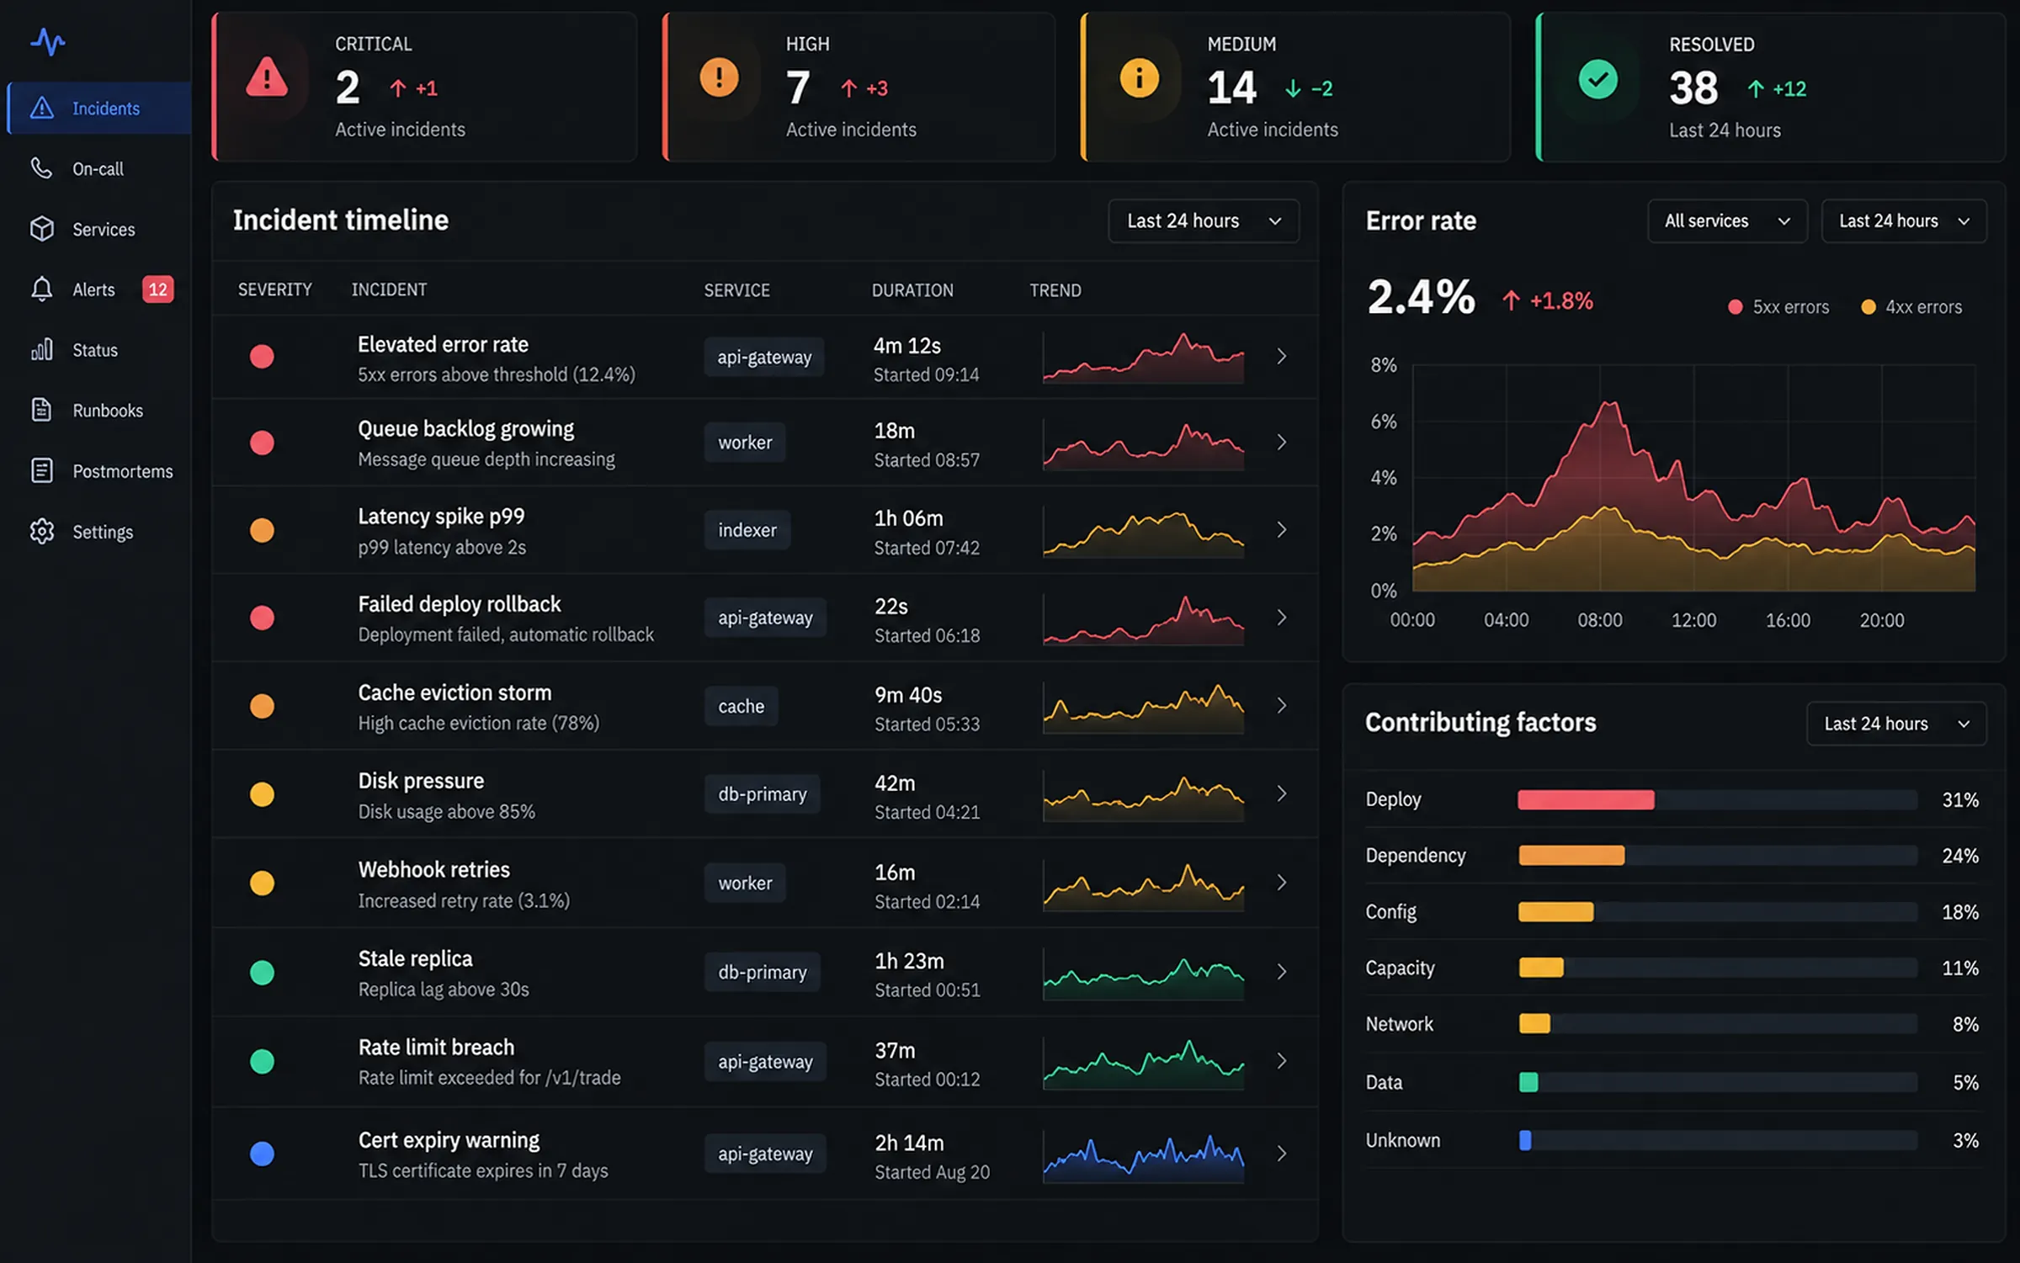The image size is (2020, 1263).
Task: Click the Resolved green checkmark icon
Action: [1597, 79]
